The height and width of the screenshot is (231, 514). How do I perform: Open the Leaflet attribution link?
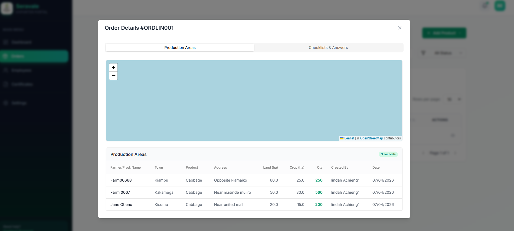click(x=349, y=138)
